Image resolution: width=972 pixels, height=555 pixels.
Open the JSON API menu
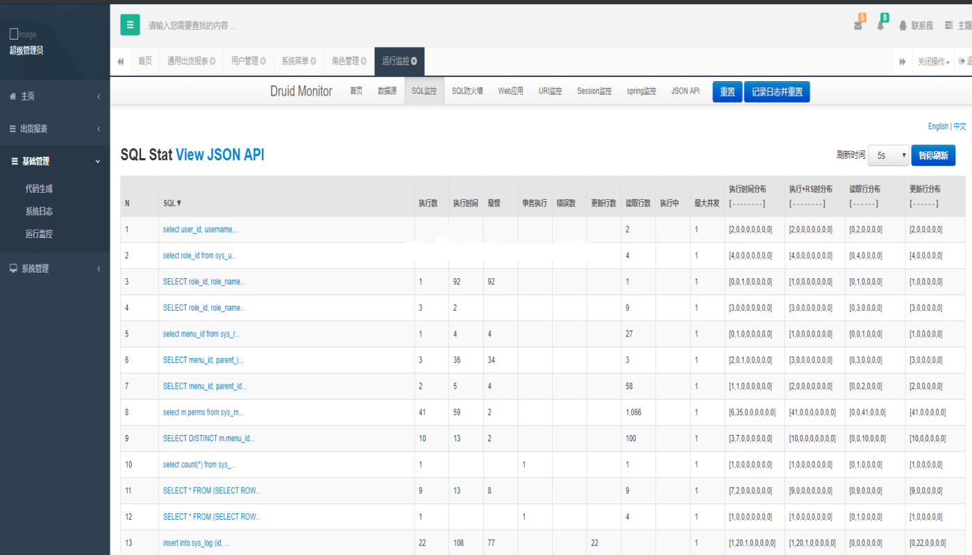coord(685,91)
